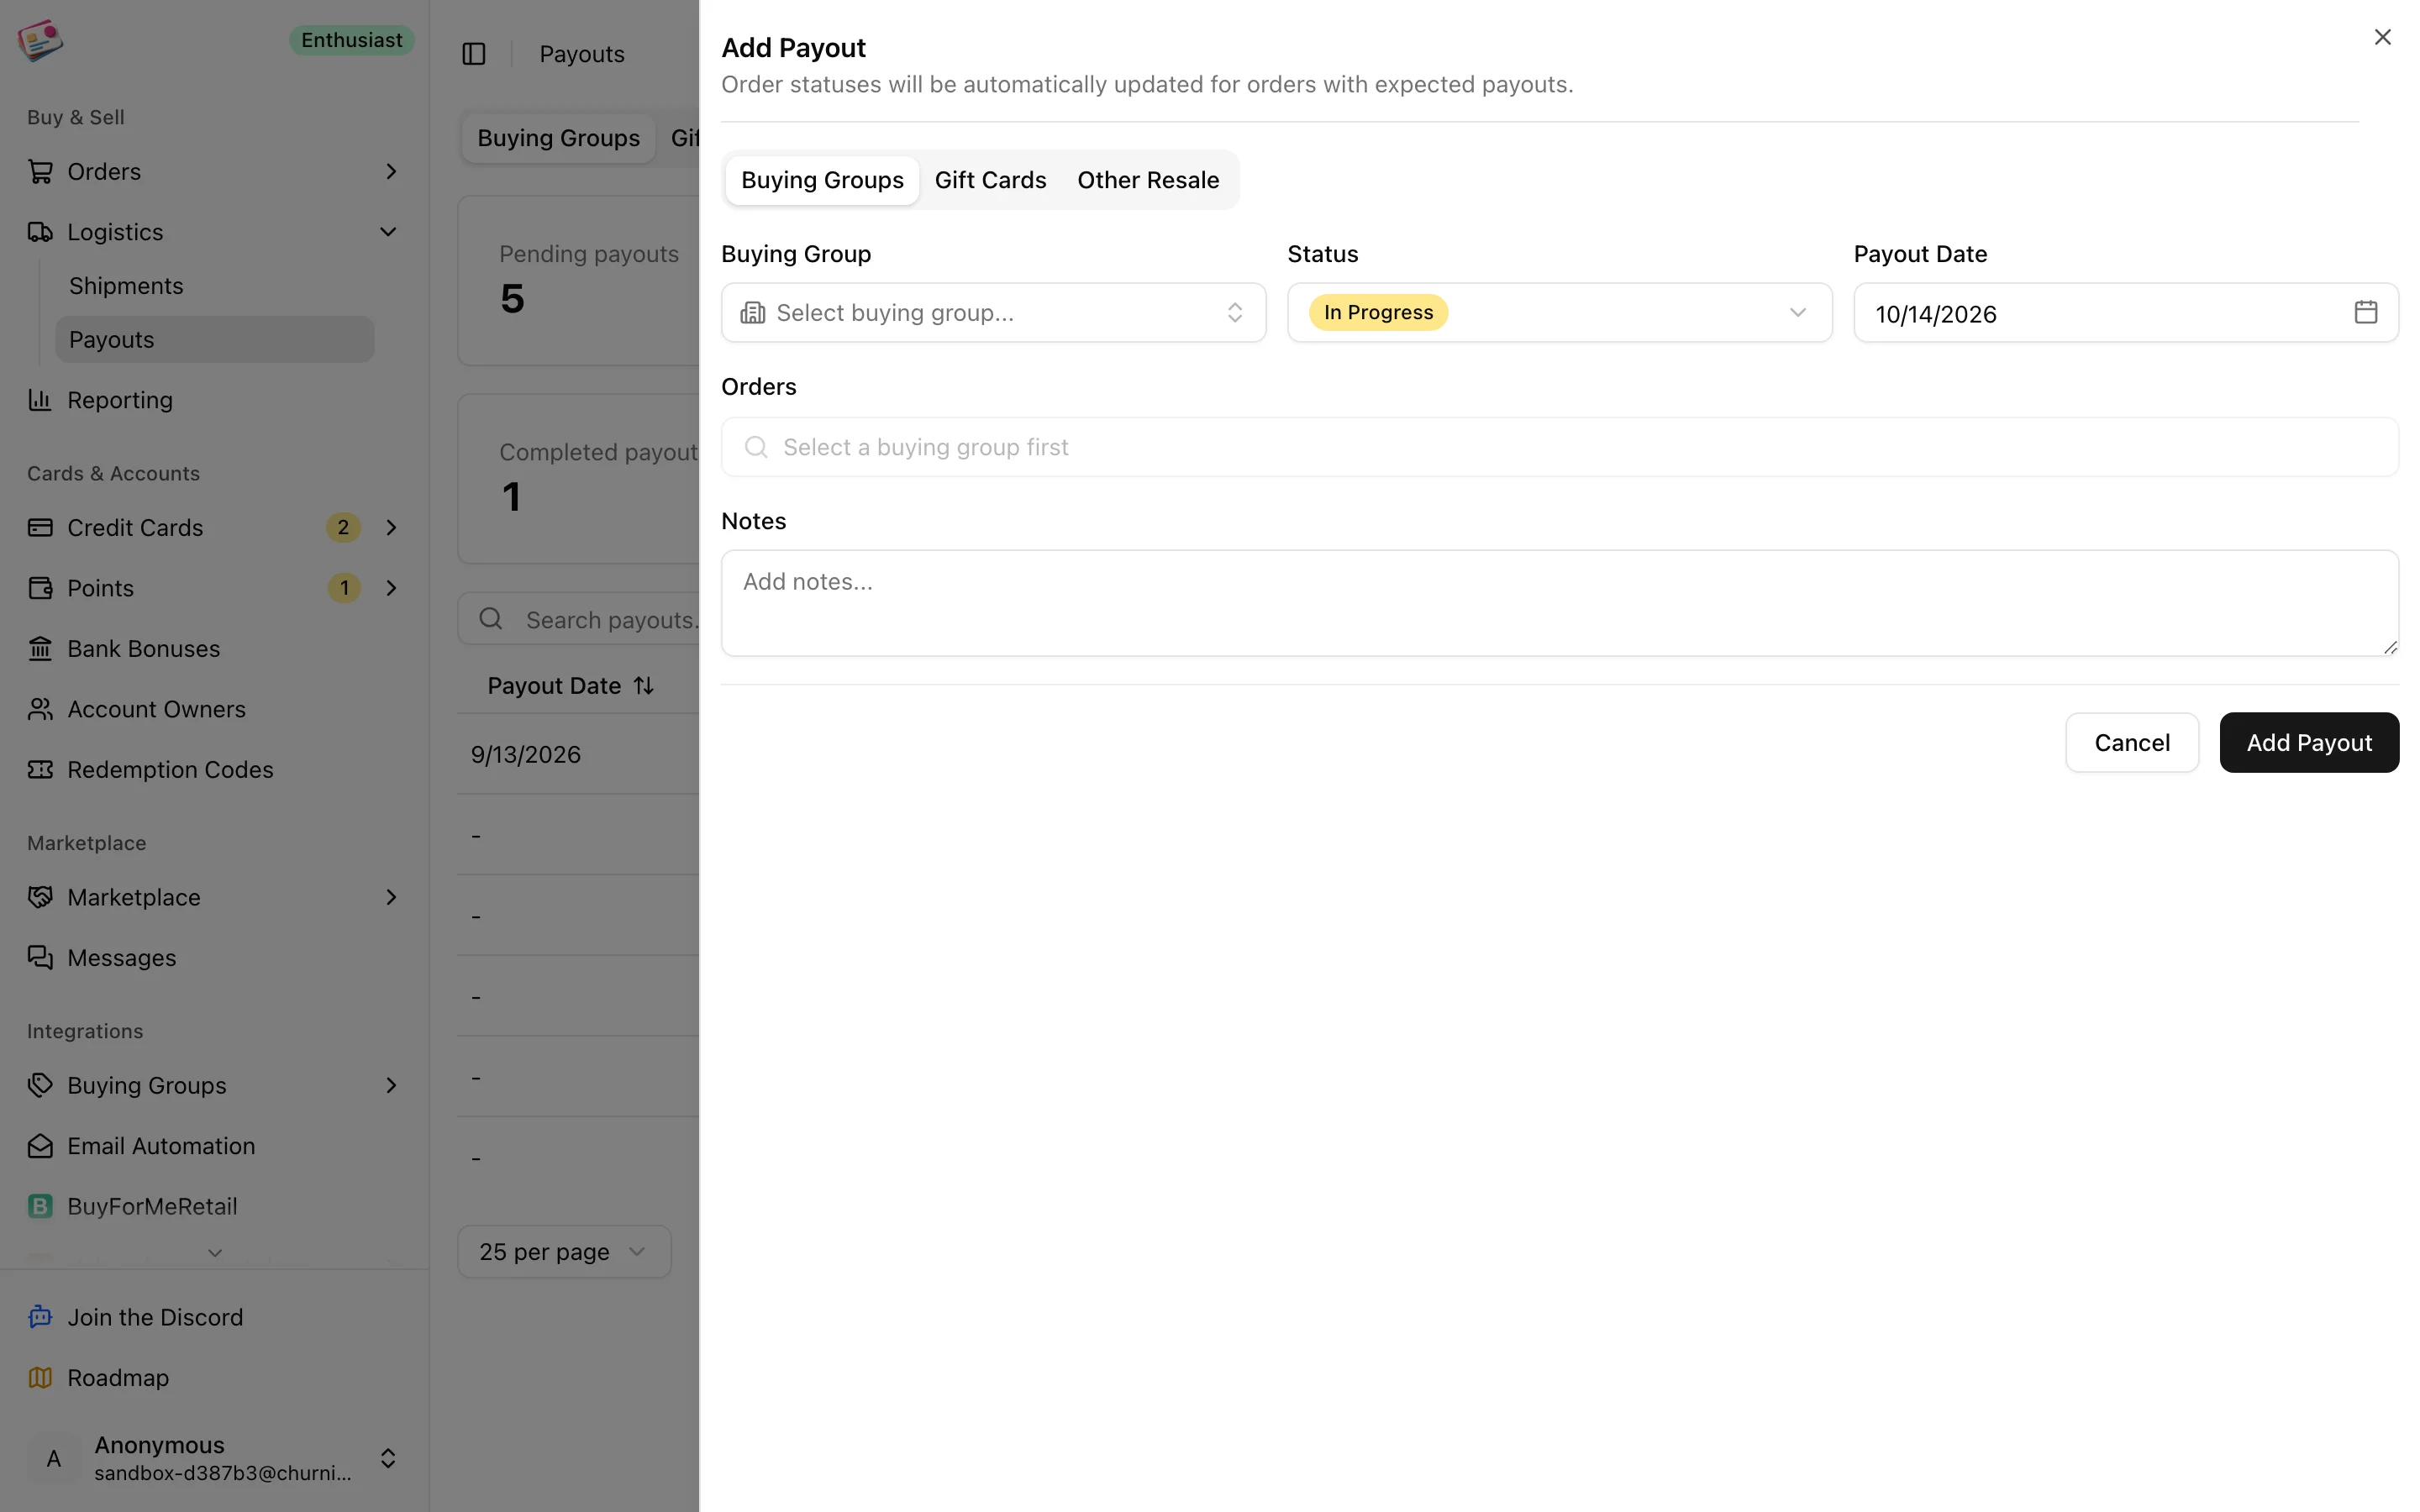Click the Pending payouts count card
The width and height of the screenshot is (2420, 1512).
[578, 281]
